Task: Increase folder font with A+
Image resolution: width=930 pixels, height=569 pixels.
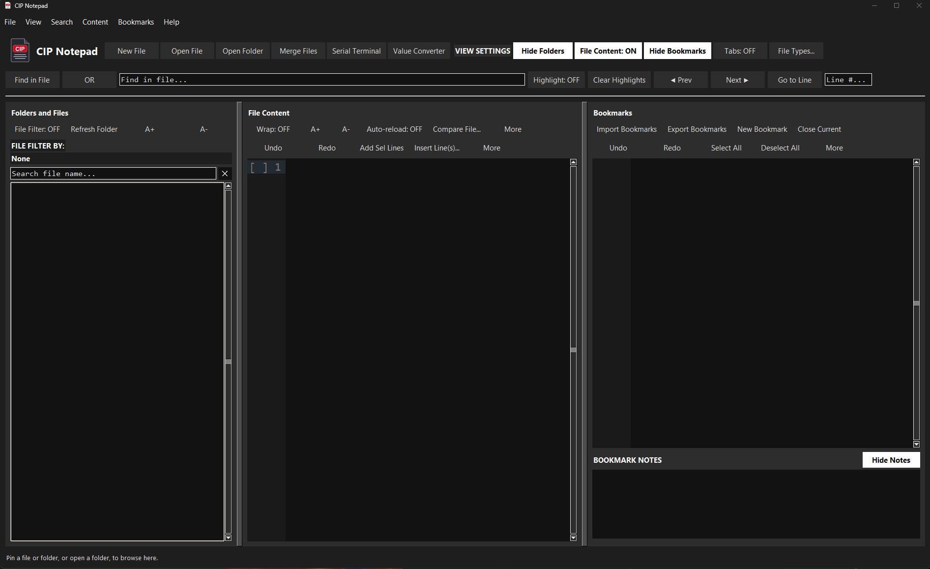Action: [x=150, y=129]
